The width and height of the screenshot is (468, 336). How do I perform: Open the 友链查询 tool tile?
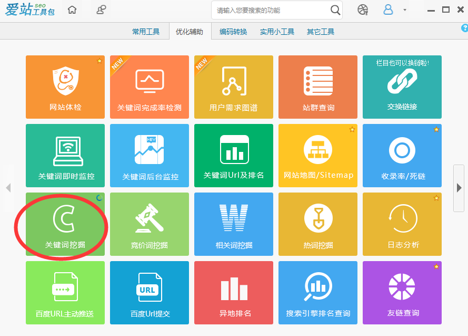pyautogui.click(x=402, y=293)
